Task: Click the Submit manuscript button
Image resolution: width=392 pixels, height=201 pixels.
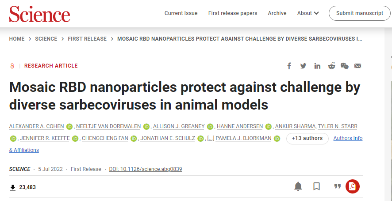Action: pyautogui.click(x=359, y=13)
